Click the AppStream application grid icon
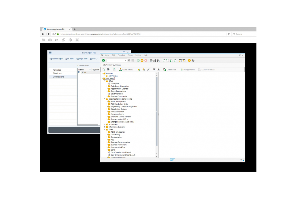The width and height of the screenshot is (297, 199). click(x=44, y=40)
